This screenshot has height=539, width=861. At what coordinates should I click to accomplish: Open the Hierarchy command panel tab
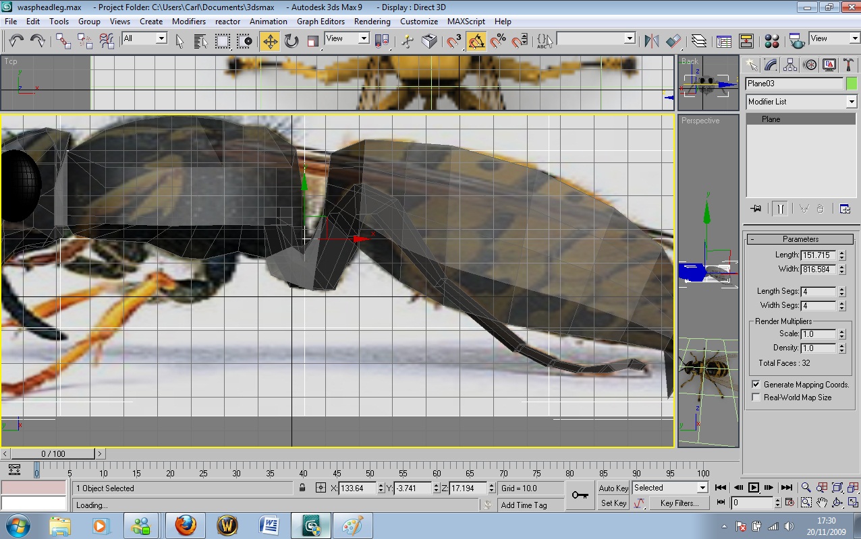tap(790, 65)
